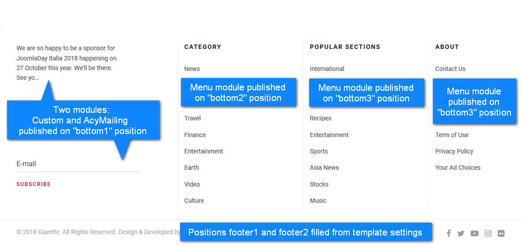Image resolution: width=521 pixels, height=246 pixels.
Task: Open the Privacy Policy page
Action: click(x=454, y=151)
